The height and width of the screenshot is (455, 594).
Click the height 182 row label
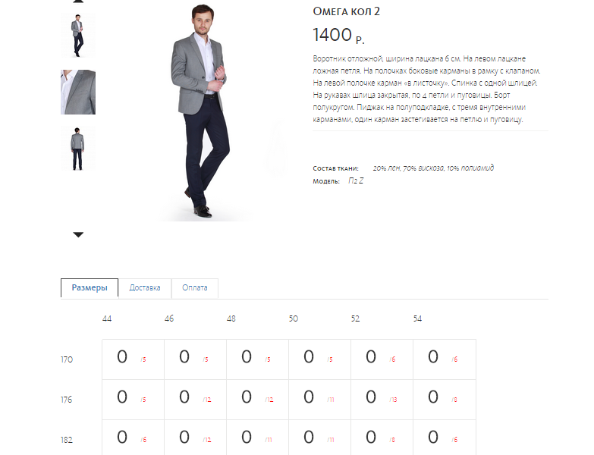(x=67, y=440)
